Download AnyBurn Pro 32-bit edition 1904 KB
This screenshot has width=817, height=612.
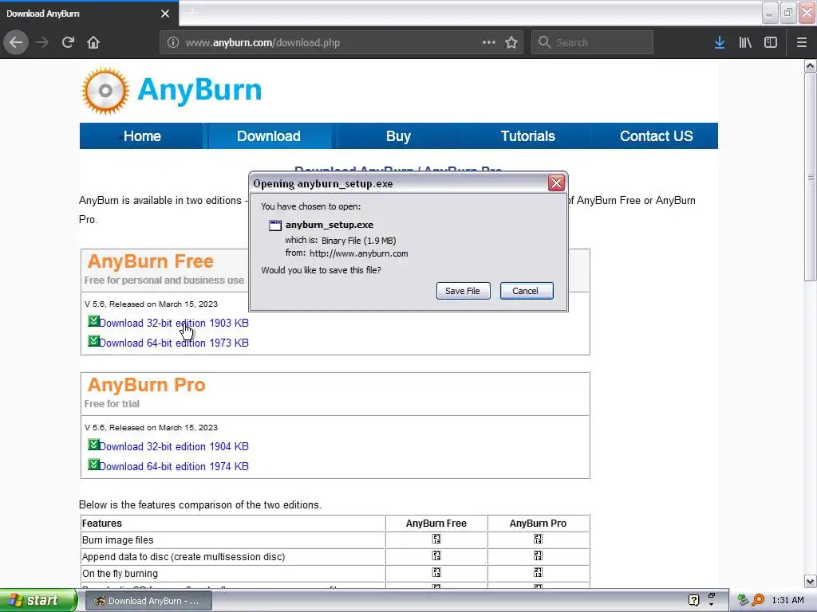(173, 446)
